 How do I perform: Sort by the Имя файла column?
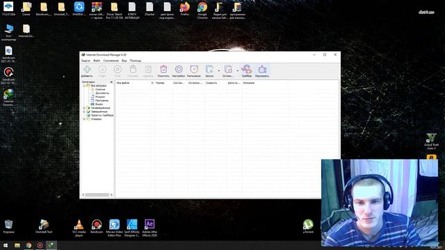[x=133, y=83]
